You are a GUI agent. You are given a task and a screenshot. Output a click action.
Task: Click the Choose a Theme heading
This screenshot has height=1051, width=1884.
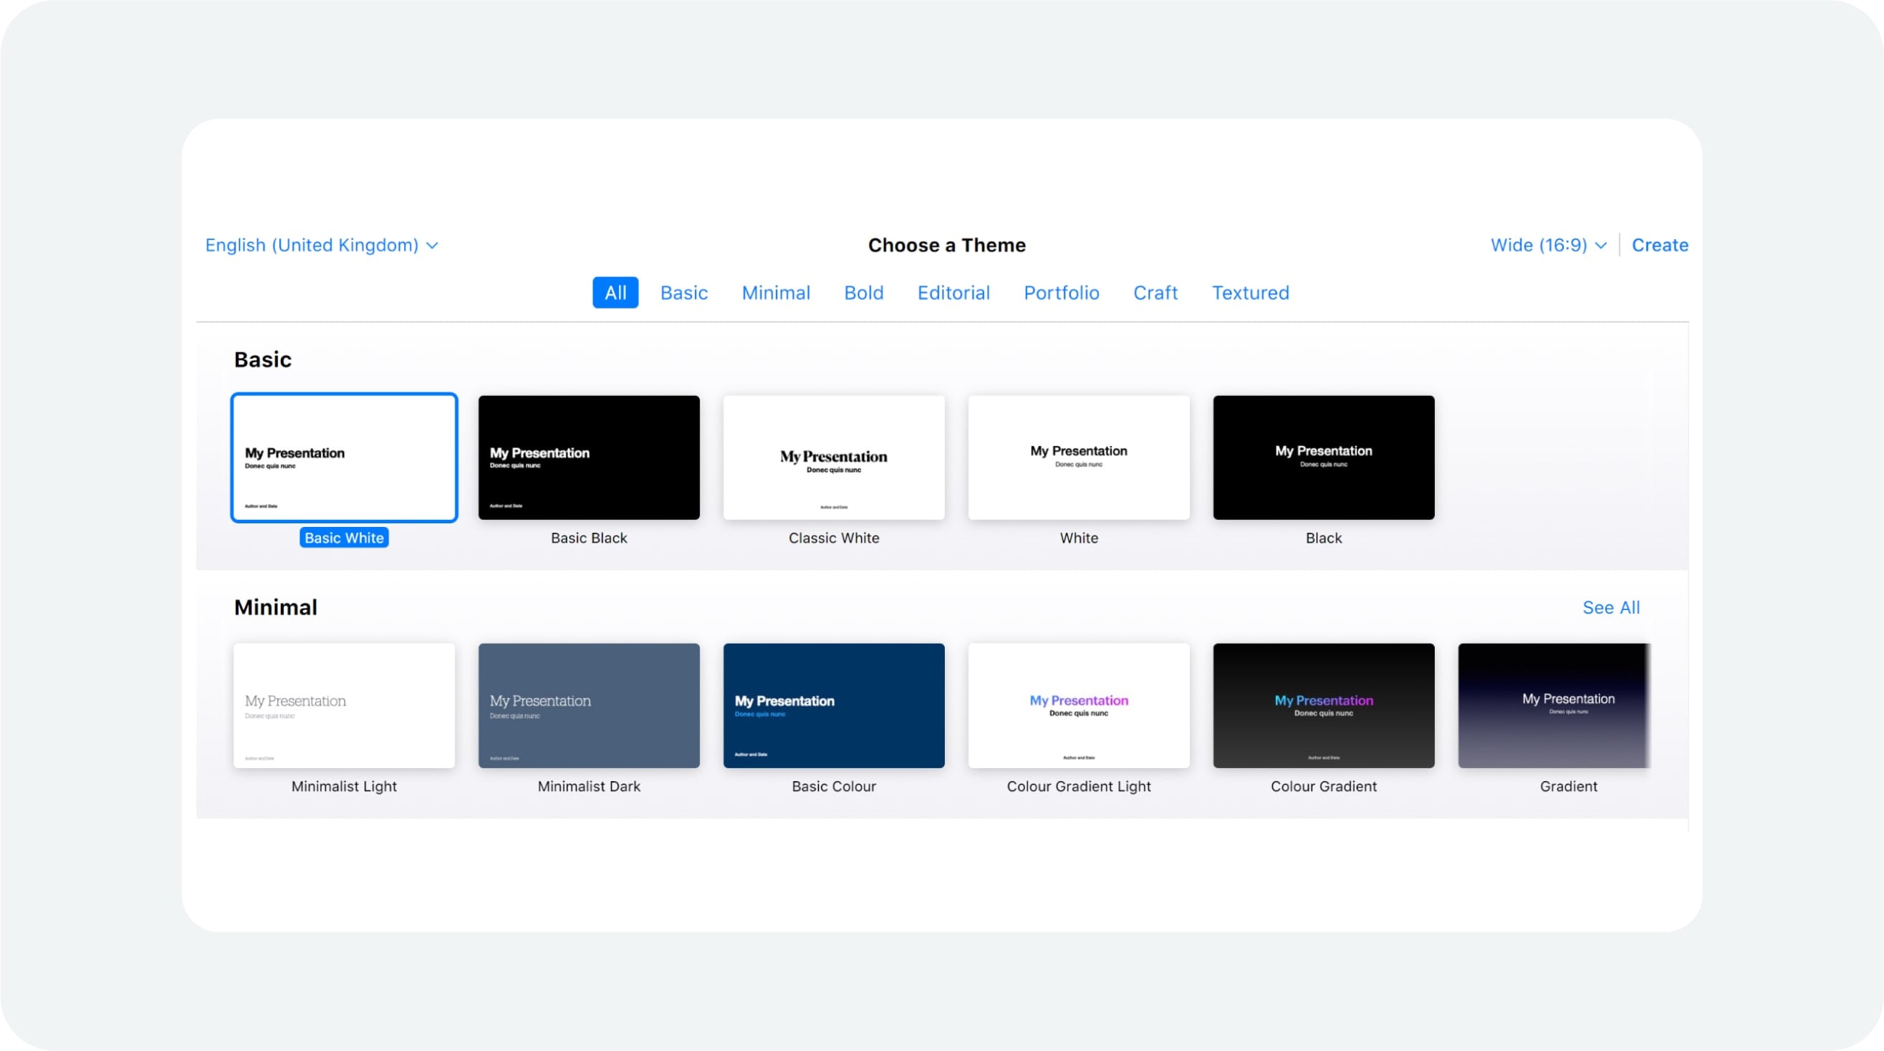[x=946, y=245]
